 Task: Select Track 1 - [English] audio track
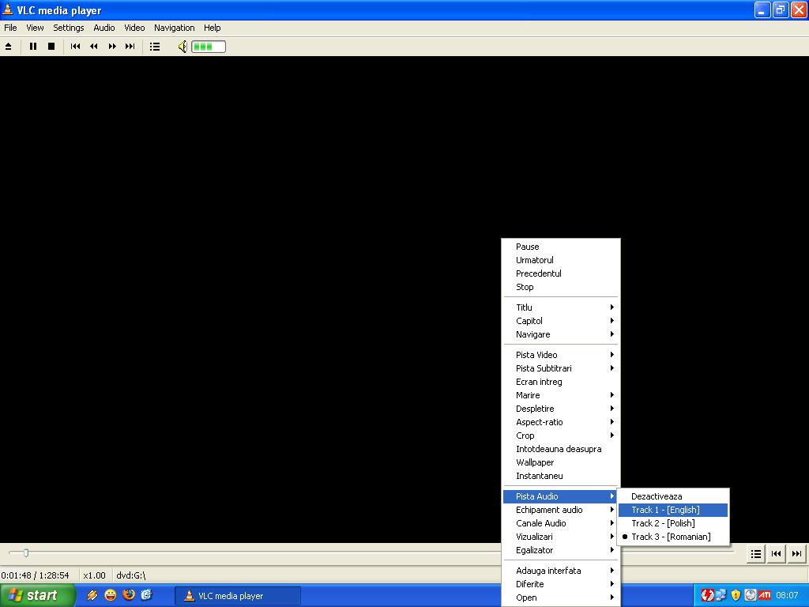click(665, 510)
